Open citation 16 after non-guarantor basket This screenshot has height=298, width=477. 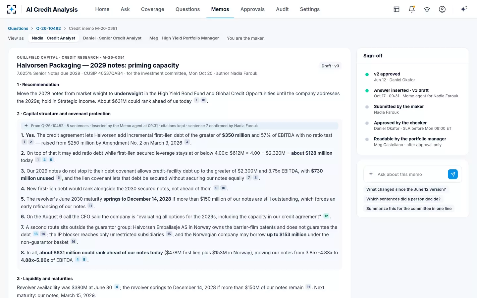pos(74,242)
